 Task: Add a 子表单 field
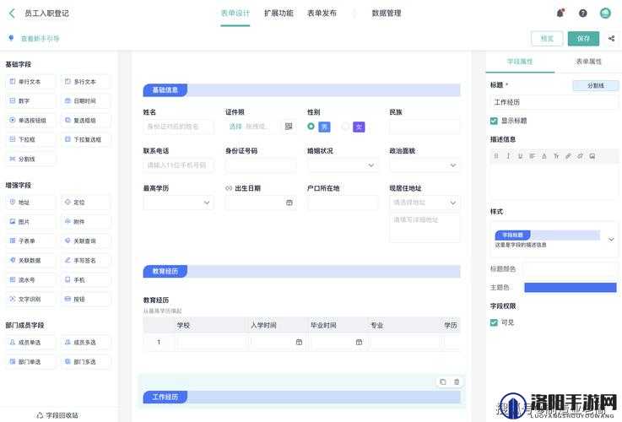point(30,241)
